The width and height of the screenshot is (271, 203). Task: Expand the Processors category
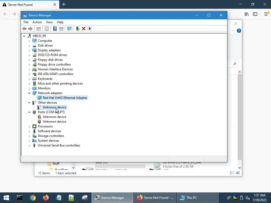click(x=29, y=127)
